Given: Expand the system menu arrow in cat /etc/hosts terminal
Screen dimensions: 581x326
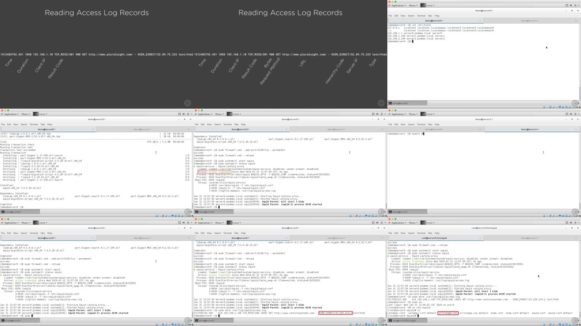Looking at the screenshot, I should click(x=579, y=5).
